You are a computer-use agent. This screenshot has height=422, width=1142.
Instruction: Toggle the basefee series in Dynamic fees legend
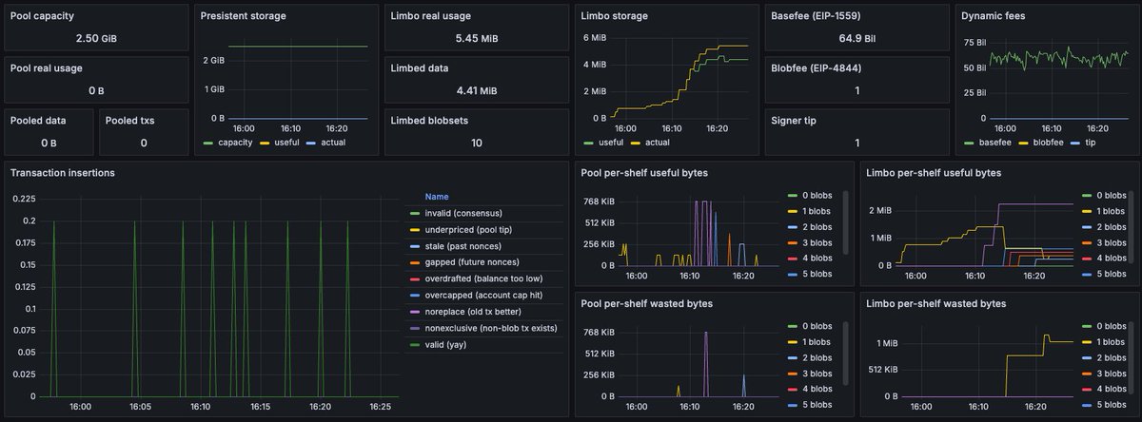click(995, 143)
